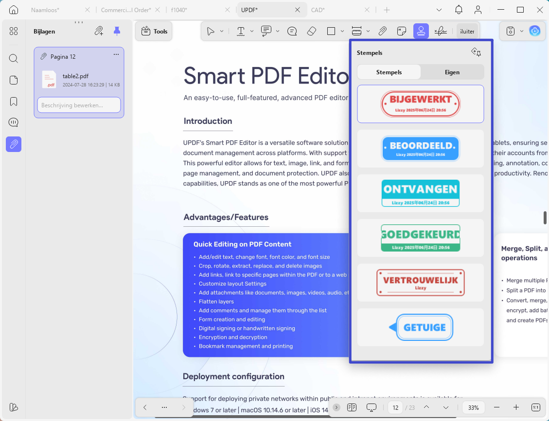Select the attach file paperclip tool
Viewport: 549px width, 421px height.
tap(383, 31)
